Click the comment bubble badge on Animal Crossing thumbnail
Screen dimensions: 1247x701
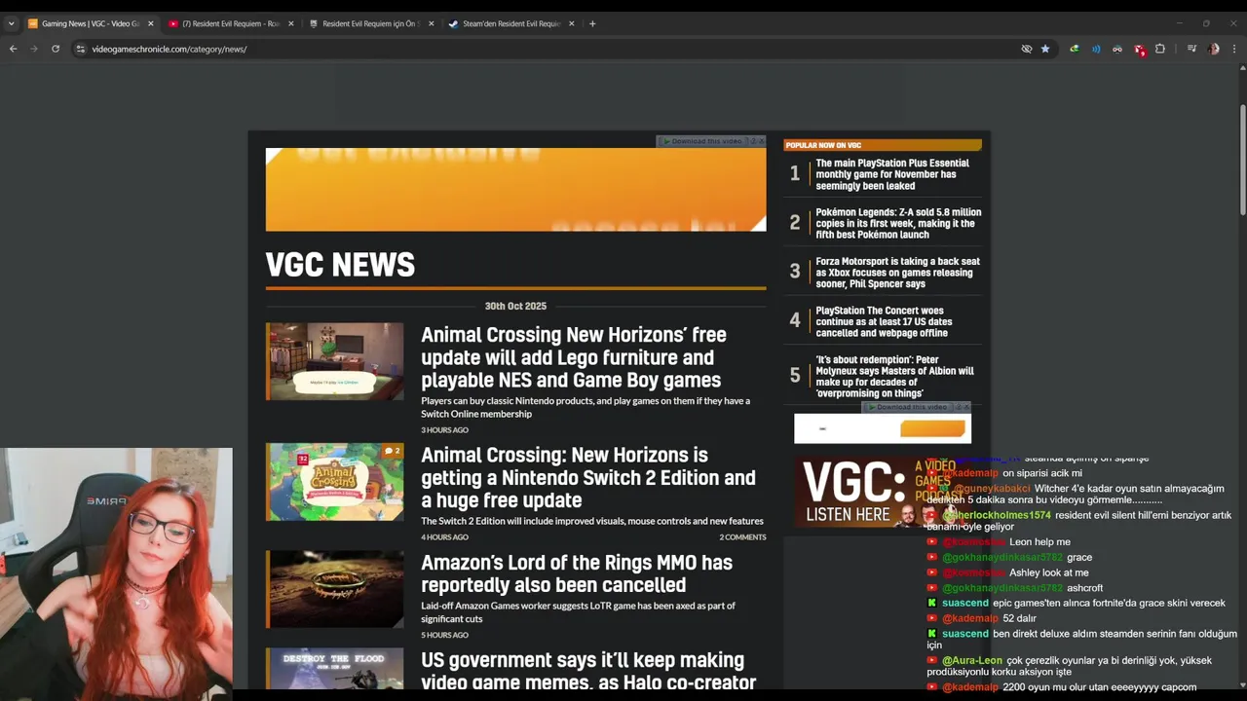click(x=392, y=451)
